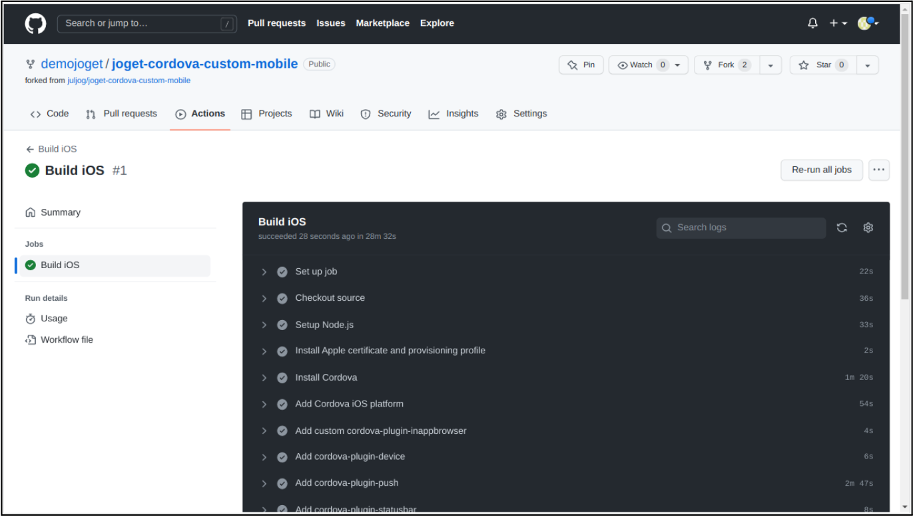Viewport: 913px width, 517px height.
Task: Click the repository fork icon beside demojoget
Action: tap(31, 65)
